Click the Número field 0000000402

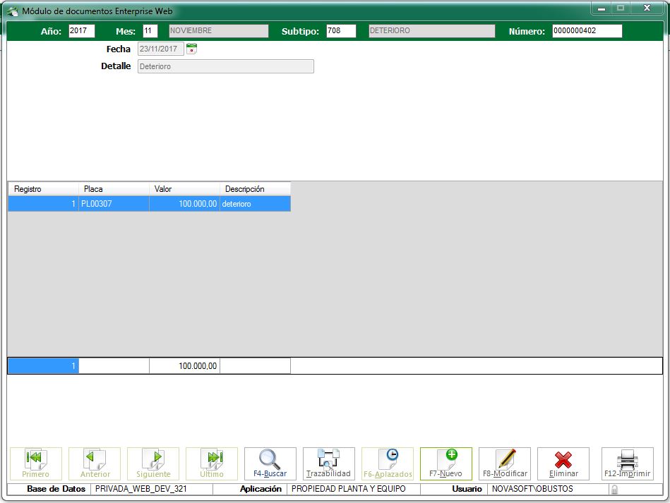[x=587, y=31]
